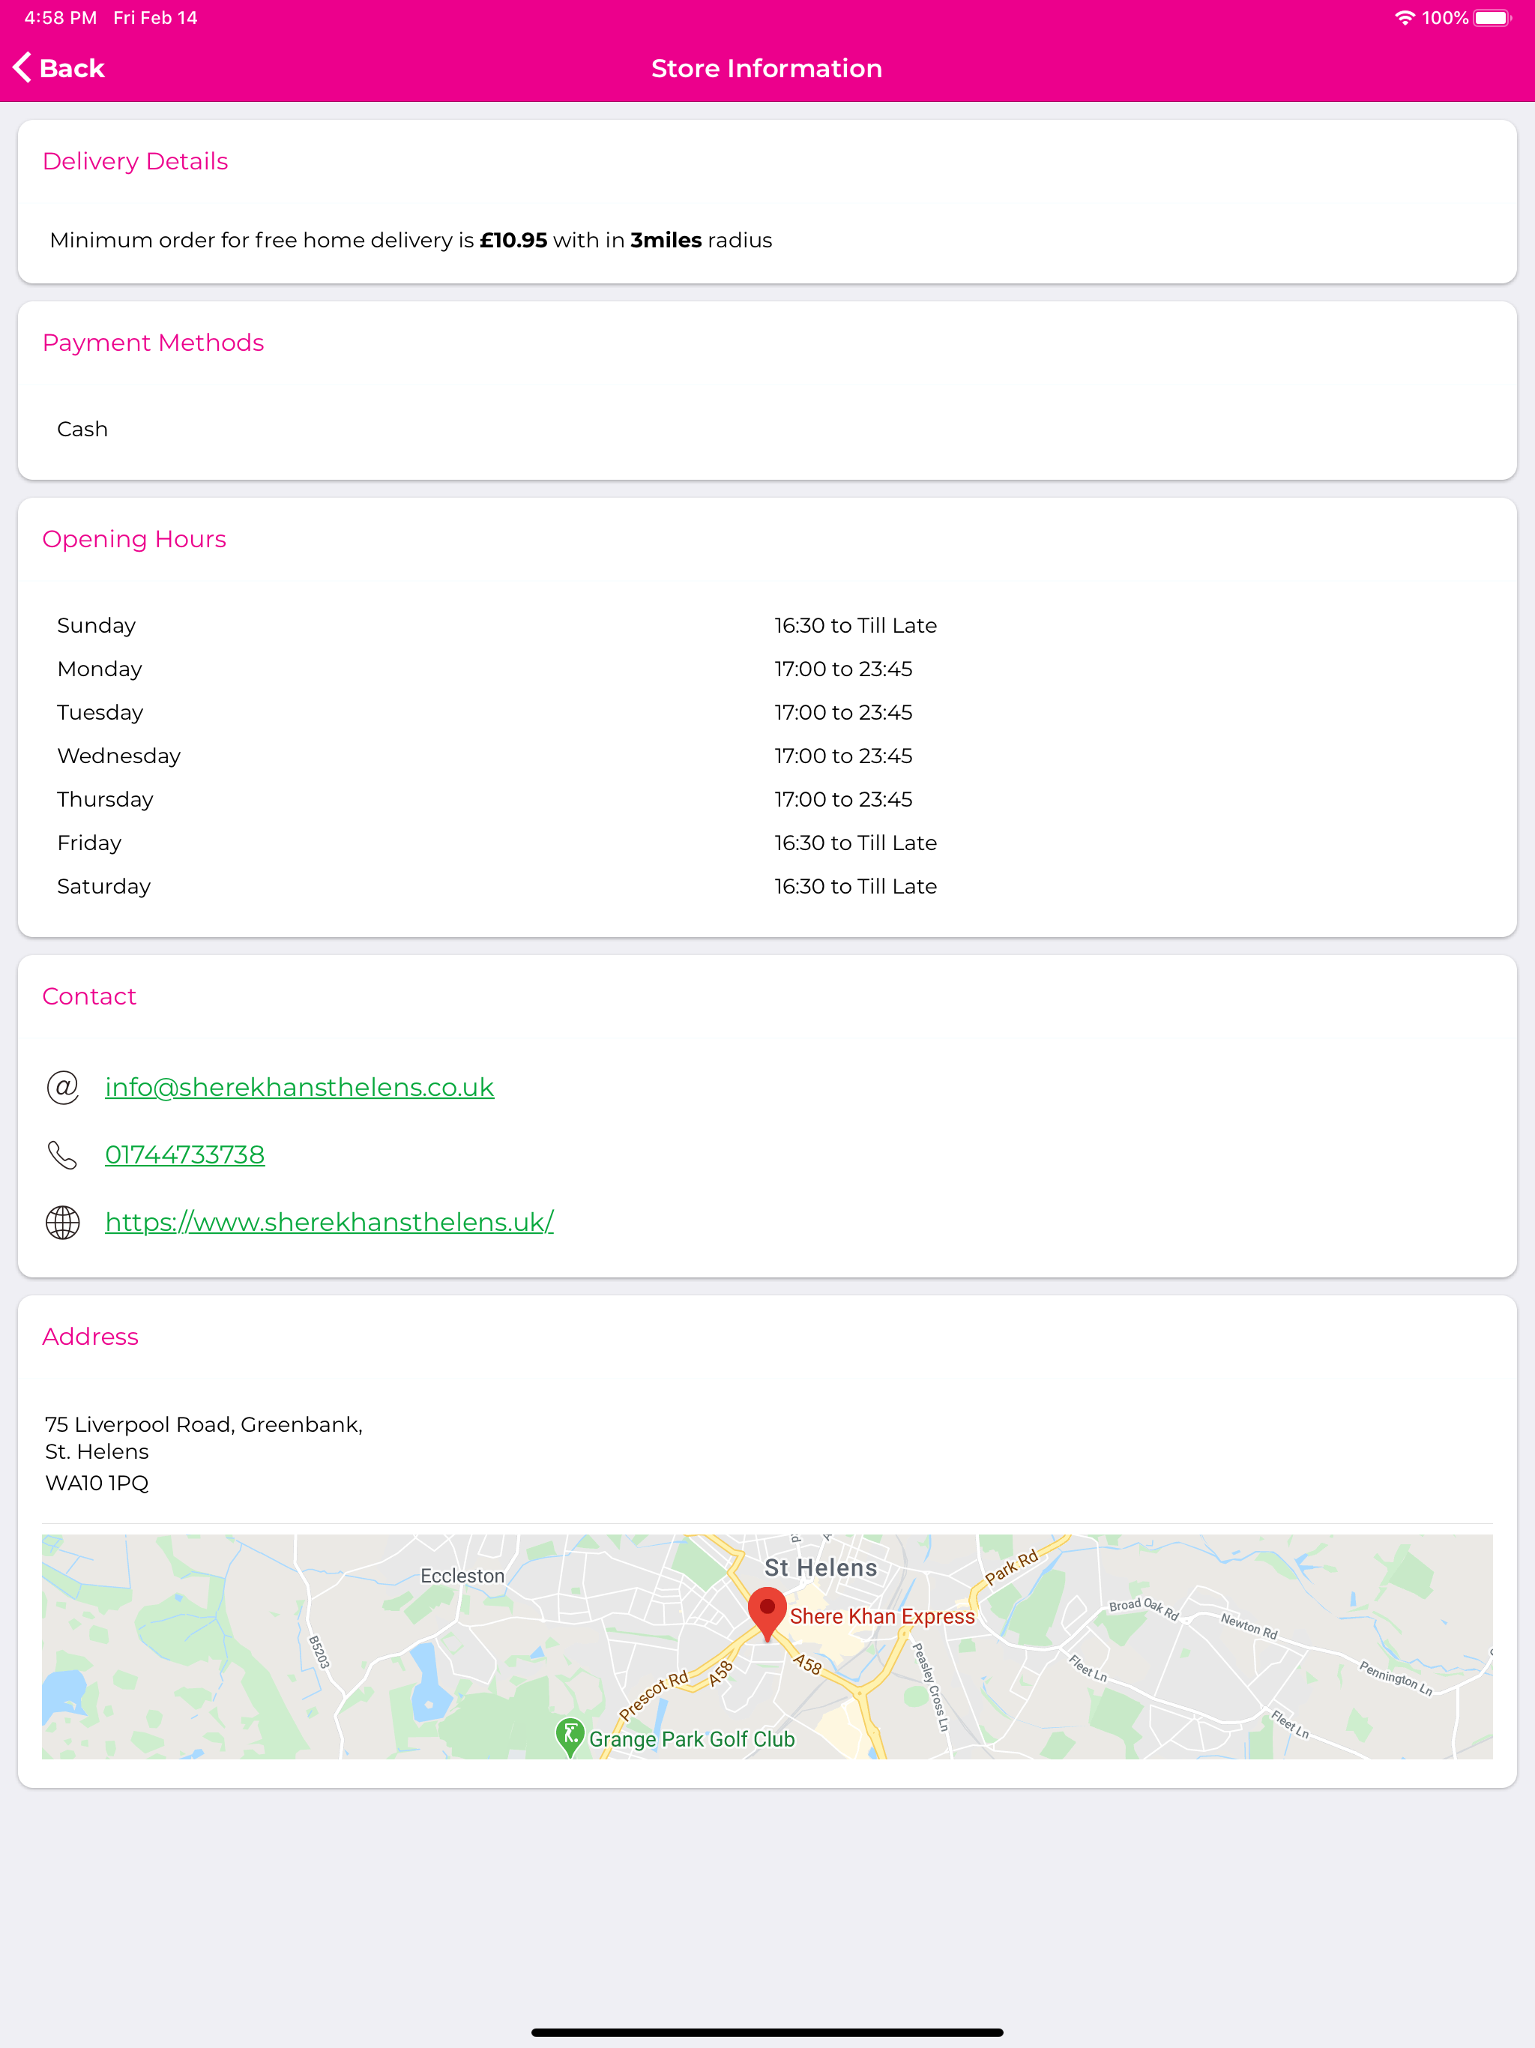Tap the 3miles radius text
The height and width of the screenshot is (2048, 1535).
tap(666, 241)
